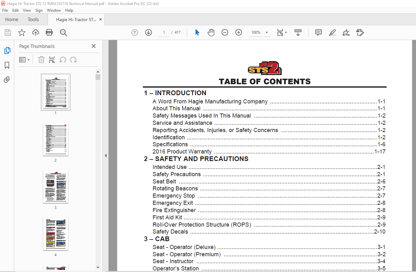Select the Highlight text pen tool
The image size is (416, 272).
332,32
